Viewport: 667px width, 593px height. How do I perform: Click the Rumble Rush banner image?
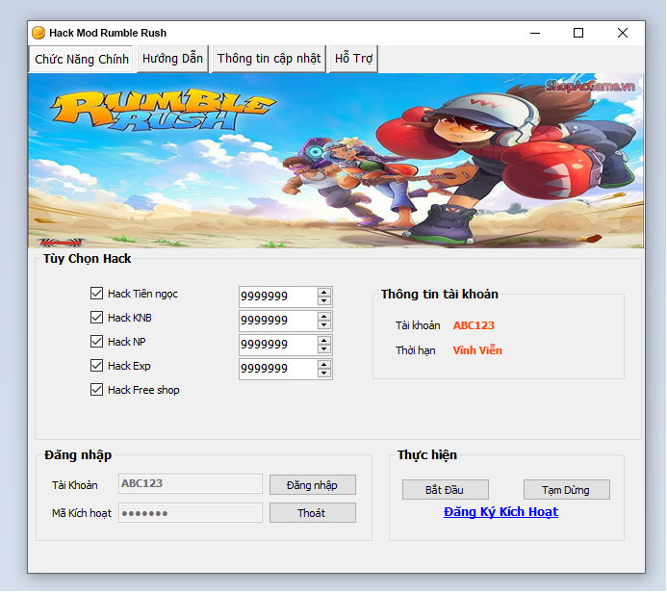click(336, 161)
